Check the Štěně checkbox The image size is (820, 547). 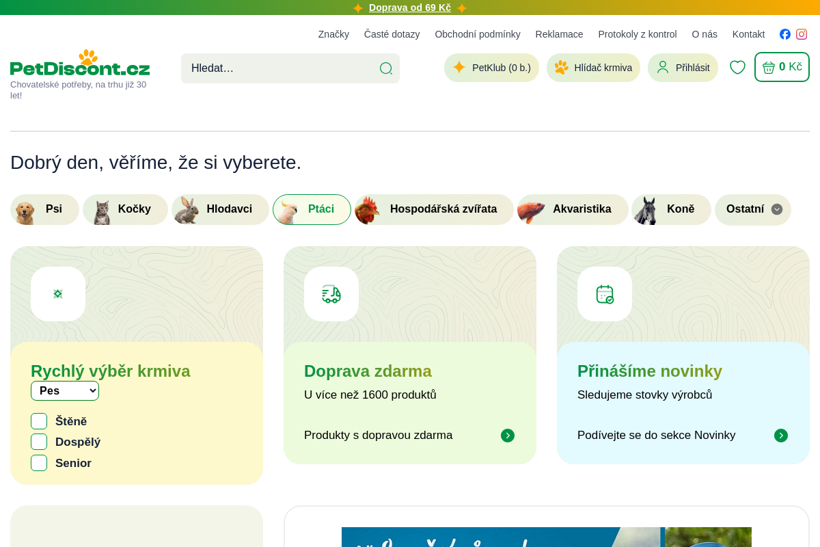coord(39,421)
